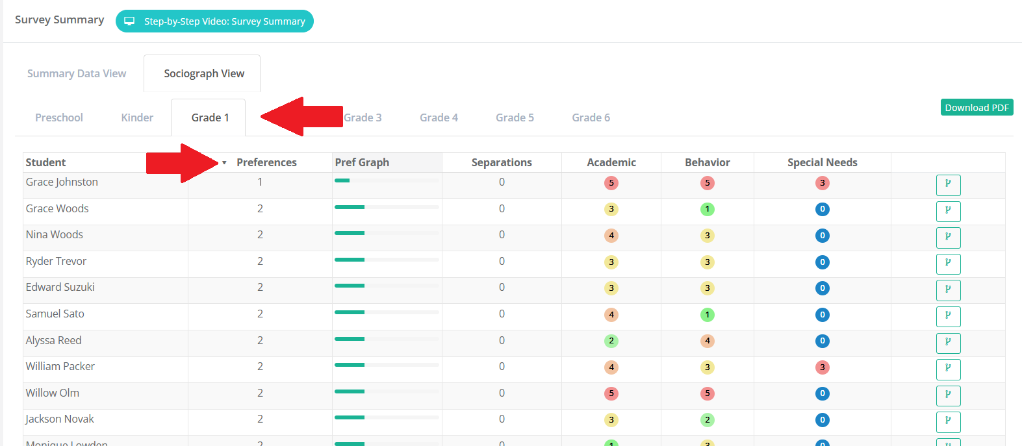This screenshot has height=446, width=1022.
Task: Click student name Grace Johnston
Action: tap(62, 182)
